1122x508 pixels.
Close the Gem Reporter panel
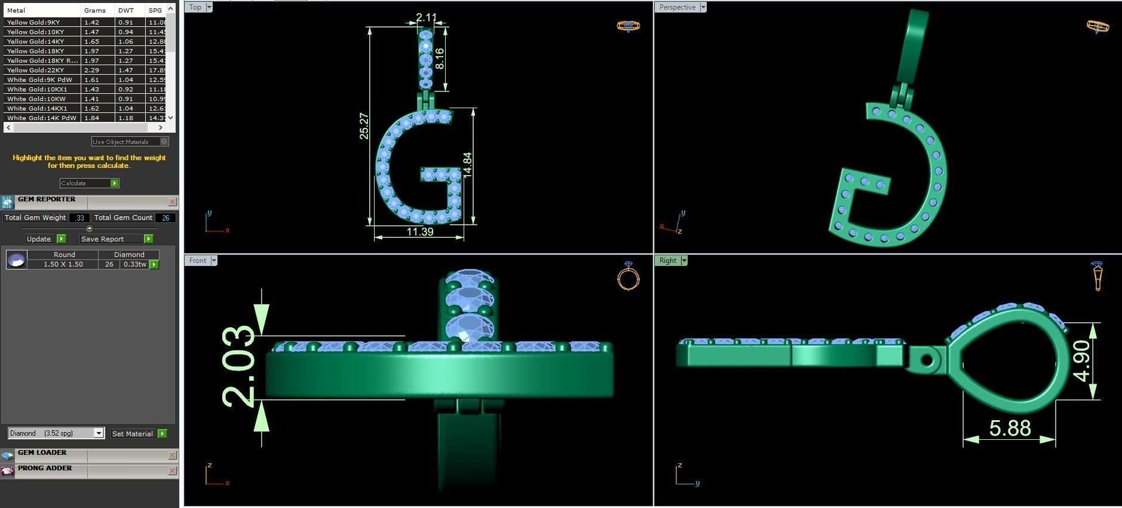(x=172, y=202)
